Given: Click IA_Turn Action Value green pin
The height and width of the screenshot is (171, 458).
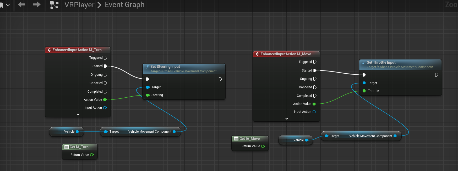Looking at the screenshot, I should click(105, 100).
